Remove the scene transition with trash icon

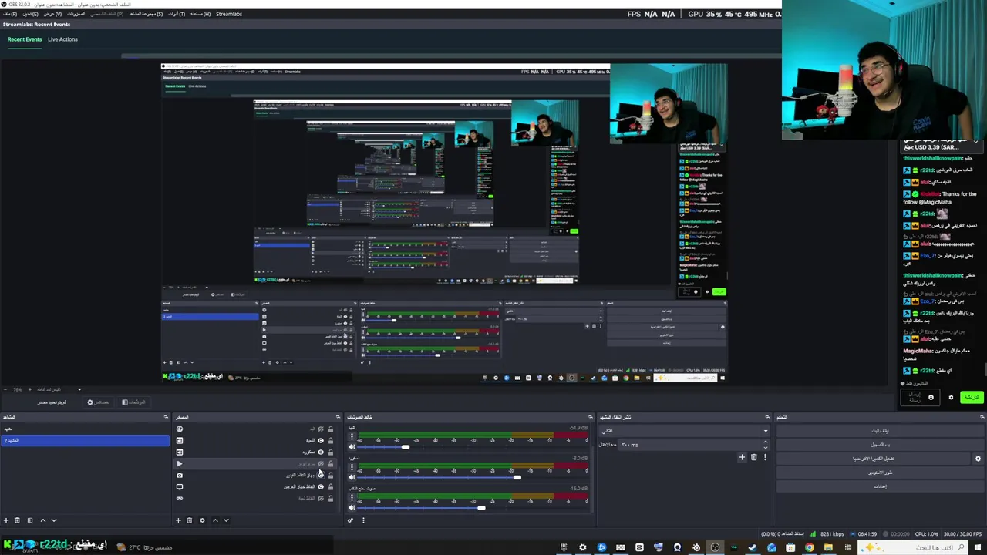pyautogui.click(x=754, y=457)
